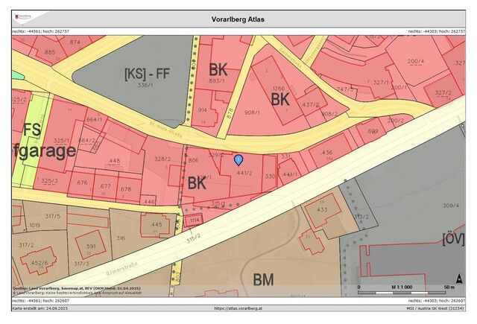Viewport: 477px width, 324px height.
Task: Select parcel label 908/1
Action: (252, 112)
